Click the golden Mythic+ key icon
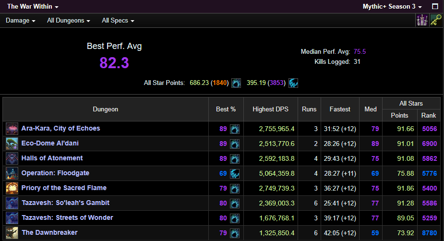444x241 pixels. 436,20
